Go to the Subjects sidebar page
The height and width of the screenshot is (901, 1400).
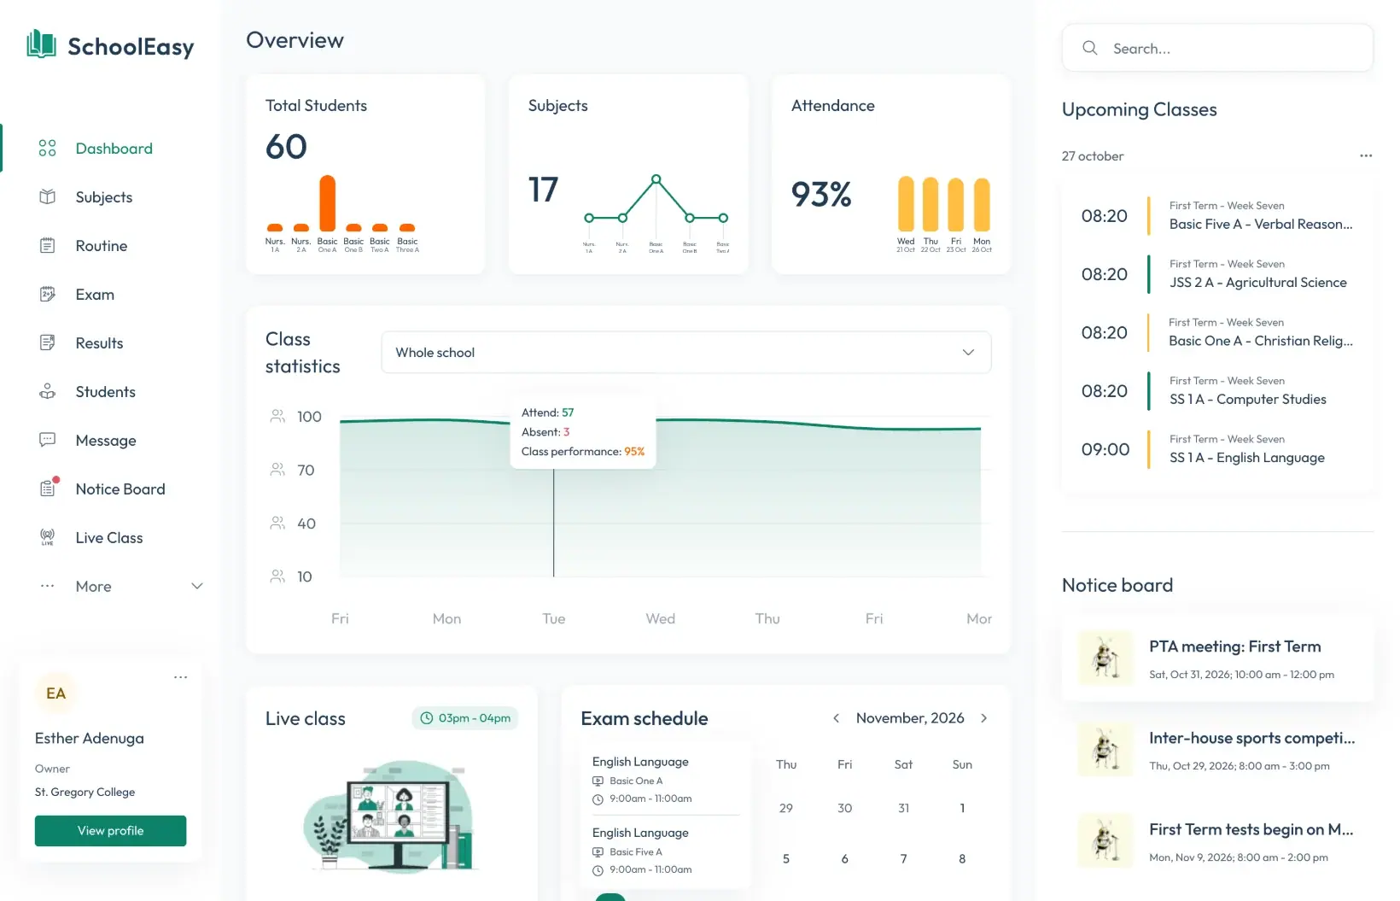click(104, 197)
